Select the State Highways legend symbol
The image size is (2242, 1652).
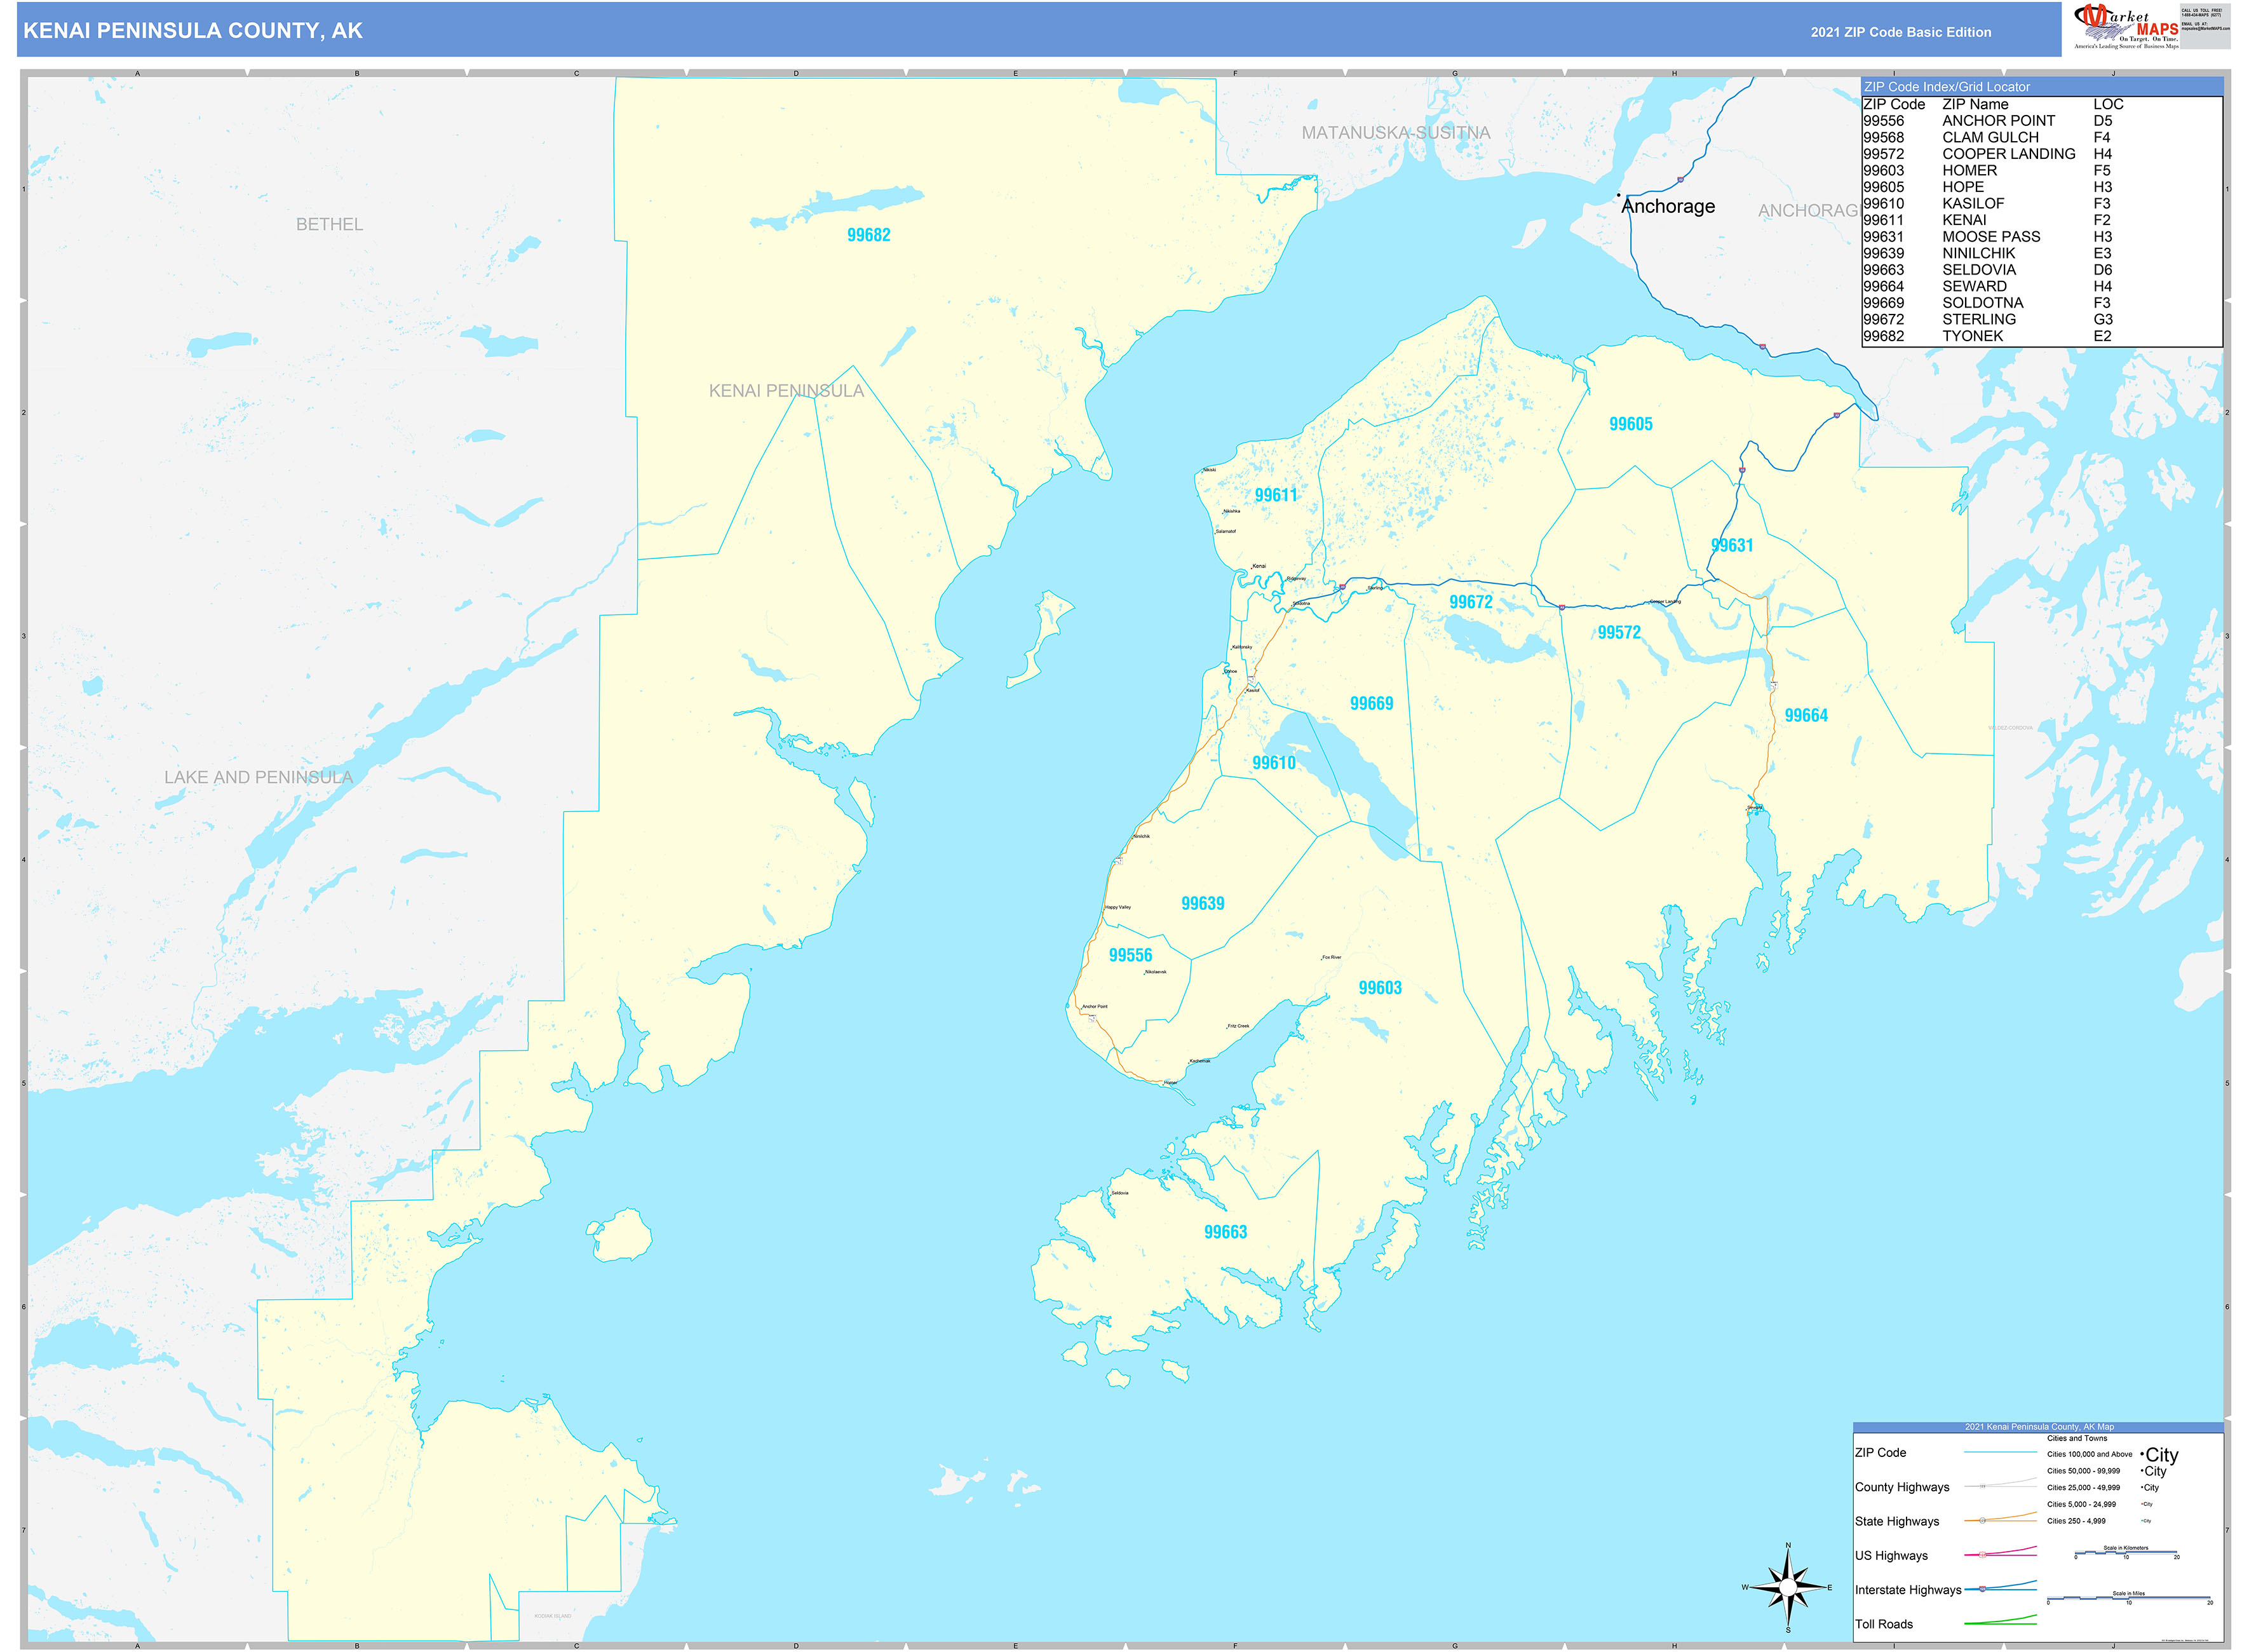2001,1521
